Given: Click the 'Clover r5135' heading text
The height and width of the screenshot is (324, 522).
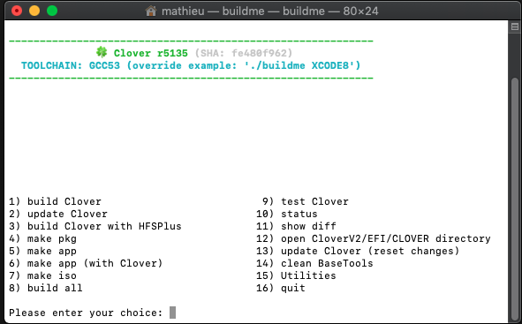Looking at the screenshot, I should click(151, 53).
